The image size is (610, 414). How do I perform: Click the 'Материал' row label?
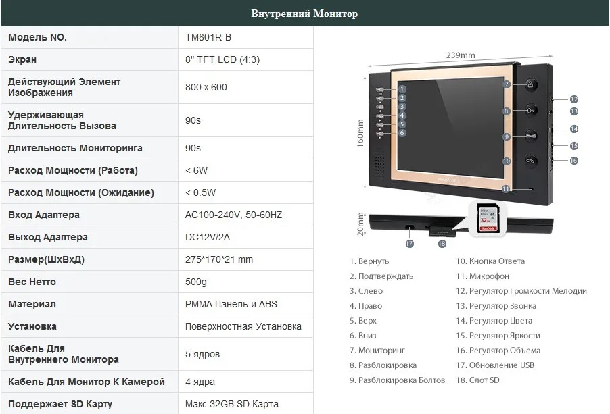[x=32, y=304]
